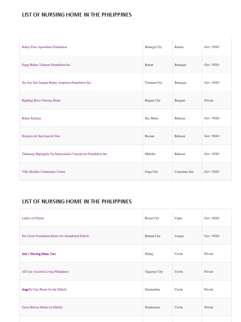Click Por Cristo Foundation Home link
The image size is (241, 322).
pyautogui.click(x=56, y=236)
